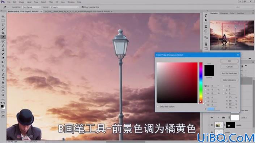The image size is (255, 143).
Task: Click the vertical hue spectrum slider
Action: [x=201, y=83]
